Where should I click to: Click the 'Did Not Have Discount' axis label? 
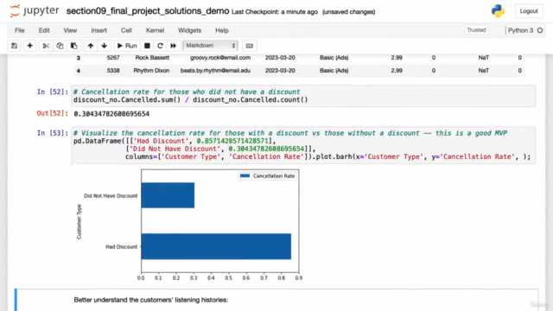tap(111, 196)
